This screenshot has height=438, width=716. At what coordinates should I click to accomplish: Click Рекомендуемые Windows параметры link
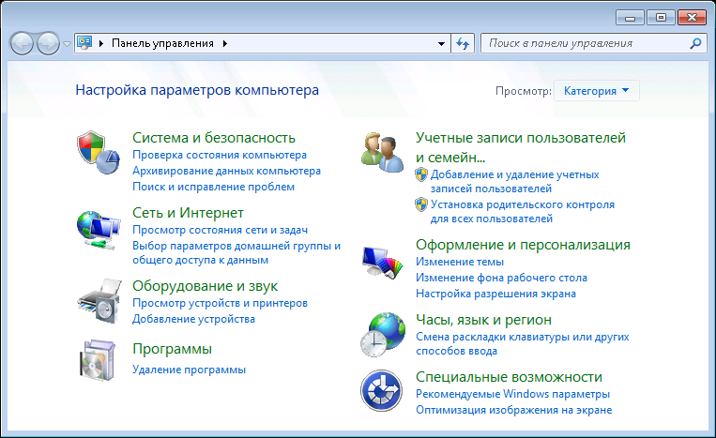coord(512,394)
